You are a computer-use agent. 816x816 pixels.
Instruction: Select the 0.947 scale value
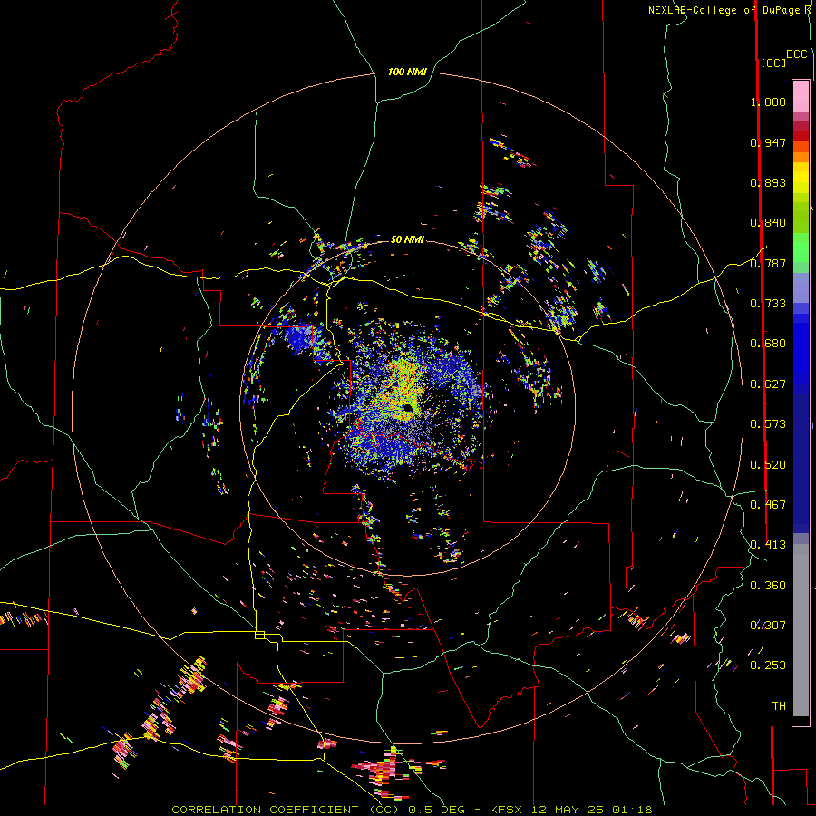[768, 142]
